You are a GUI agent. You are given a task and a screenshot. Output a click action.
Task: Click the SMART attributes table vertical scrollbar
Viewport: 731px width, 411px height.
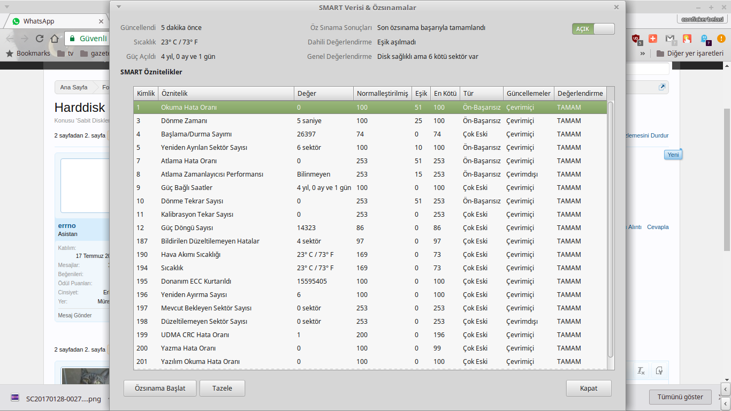pos(611,230)
